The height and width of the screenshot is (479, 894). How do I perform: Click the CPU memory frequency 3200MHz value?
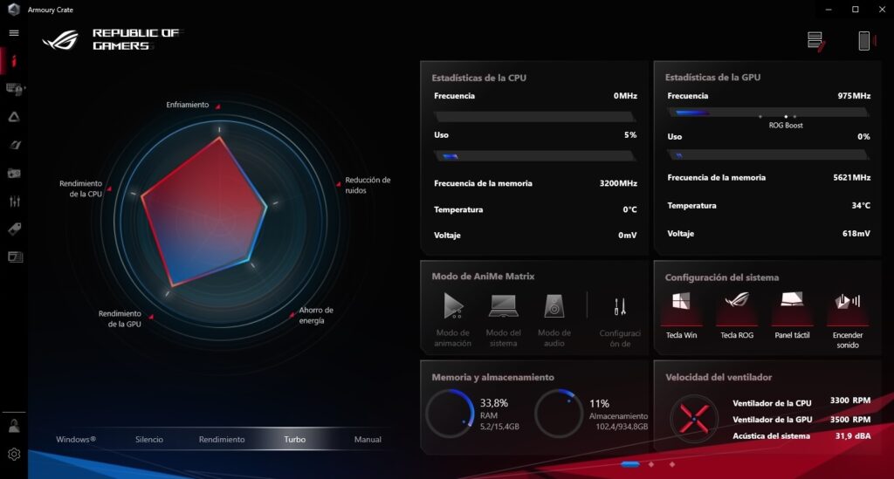(x=618, y=183)
